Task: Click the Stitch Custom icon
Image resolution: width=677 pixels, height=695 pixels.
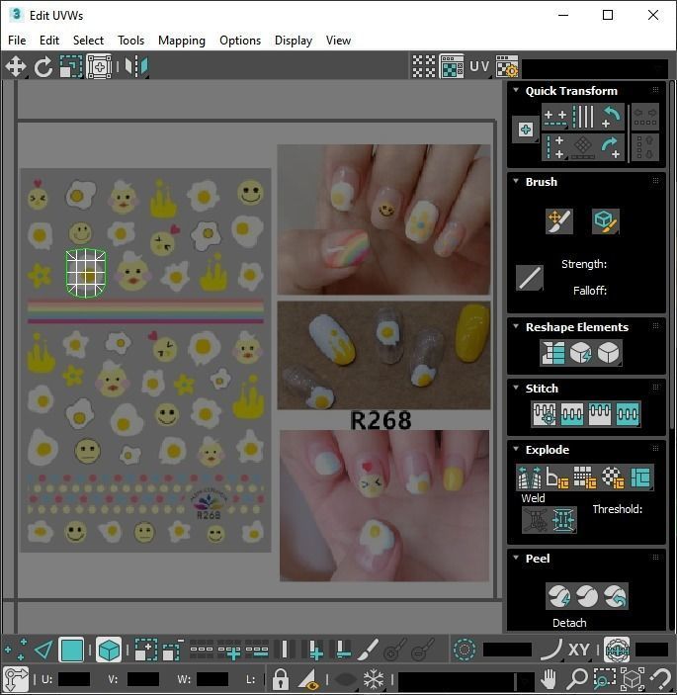Action: (x=545, y=414)
